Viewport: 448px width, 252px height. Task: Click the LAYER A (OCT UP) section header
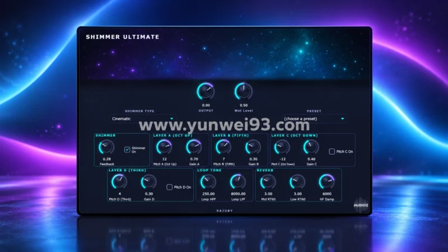point(173,136)
